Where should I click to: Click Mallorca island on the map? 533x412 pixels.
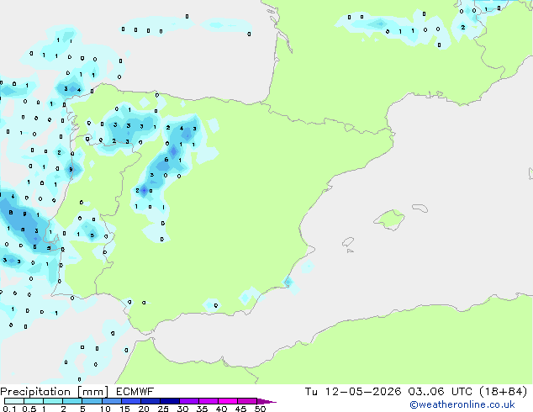[390, 219]
